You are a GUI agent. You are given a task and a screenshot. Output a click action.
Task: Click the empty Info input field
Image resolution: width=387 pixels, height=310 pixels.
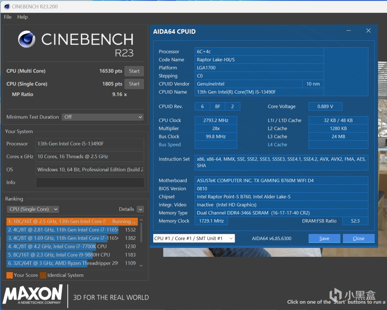pyautogui.click(x=90, y=183)
